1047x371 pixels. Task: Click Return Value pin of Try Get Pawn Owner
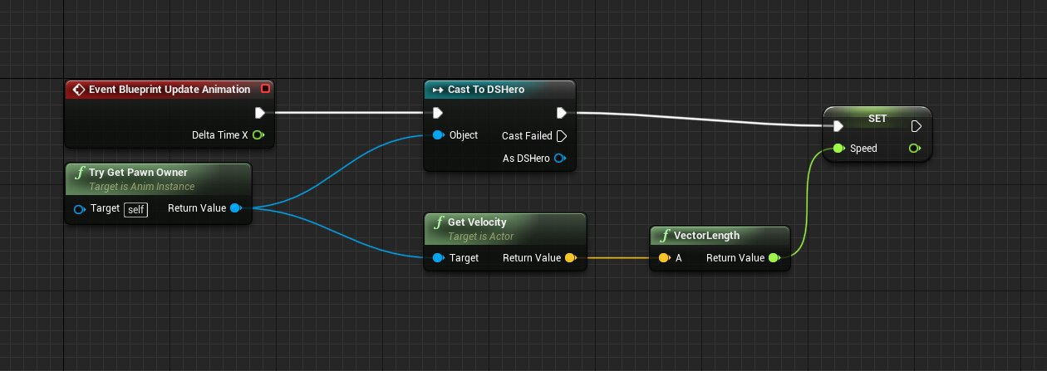click(235, 208)
